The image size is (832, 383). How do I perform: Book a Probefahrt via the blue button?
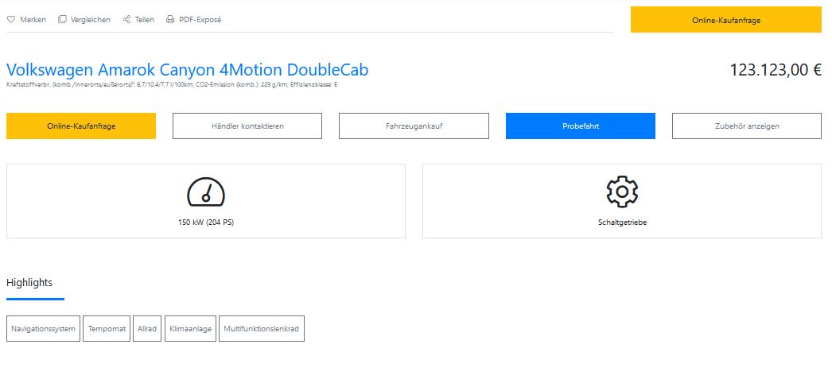coord(581,126)
